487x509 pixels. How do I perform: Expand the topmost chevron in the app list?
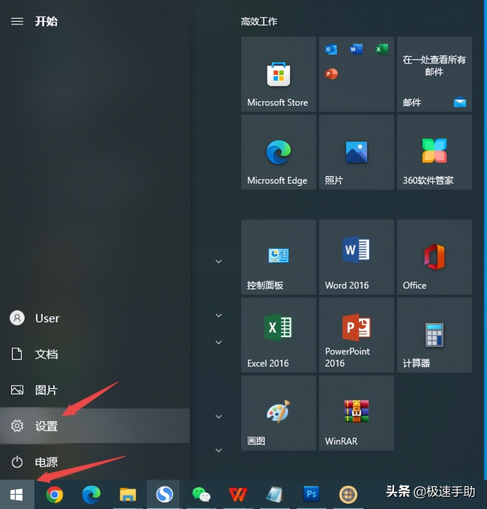coord(219,261)
